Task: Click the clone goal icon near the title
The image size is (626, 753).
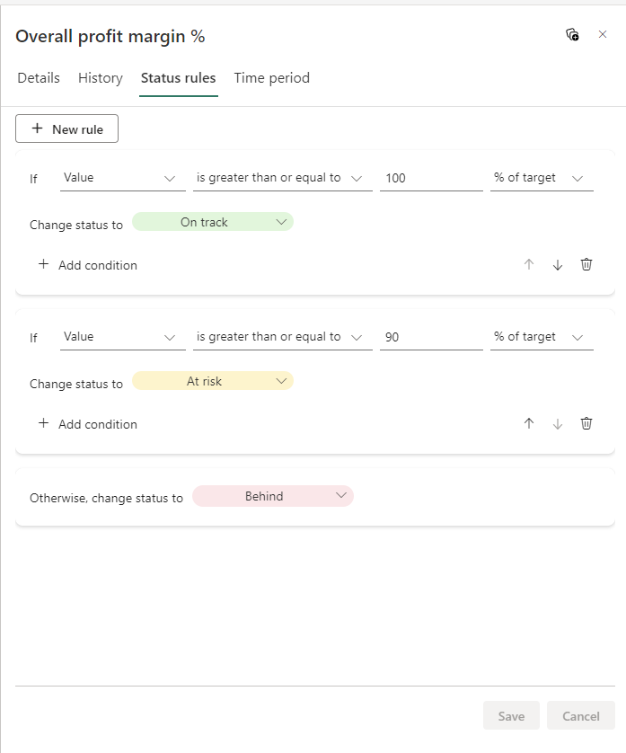Action: pyautogui.click(x=572, y=34)
